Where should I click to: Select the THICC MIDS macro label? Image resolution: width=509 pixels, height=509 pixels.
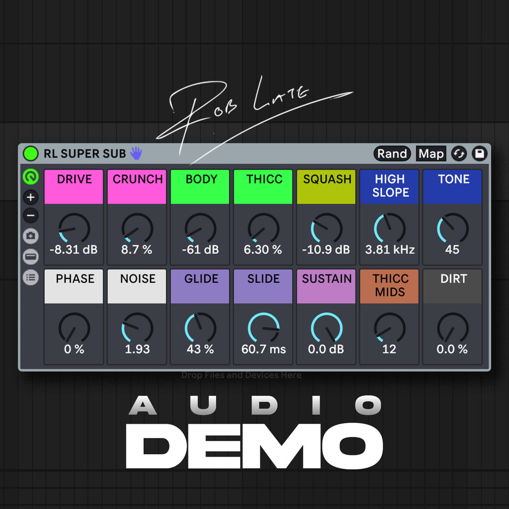[390, 286]
